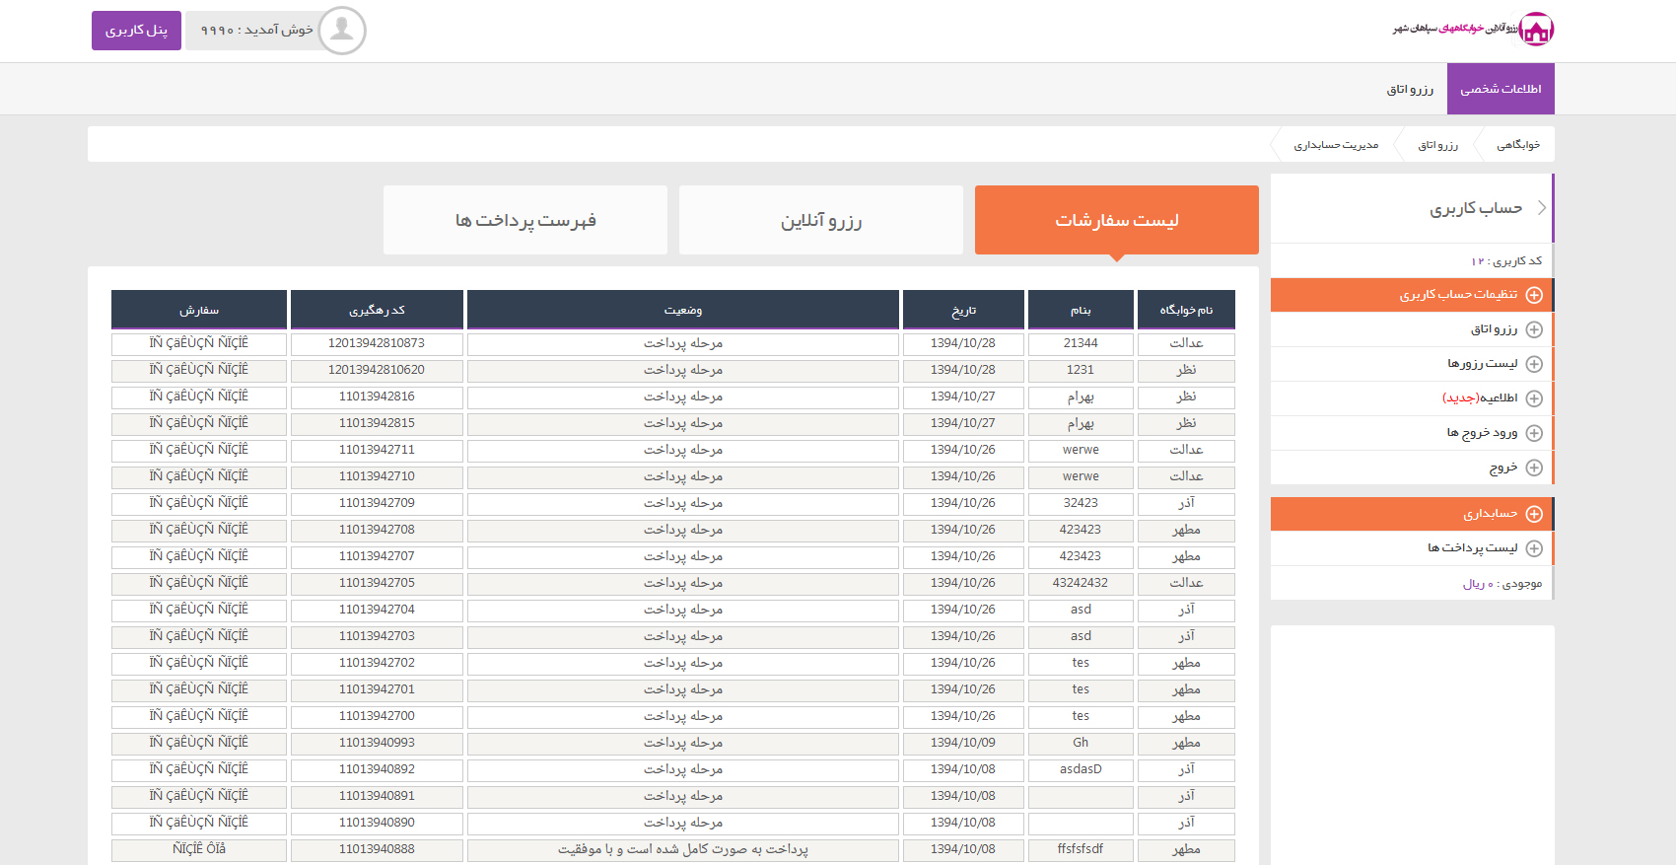Click the plus icon beside ورود خروج ها
This screenshot has height=865, width=1676.
click(1534, 433)
